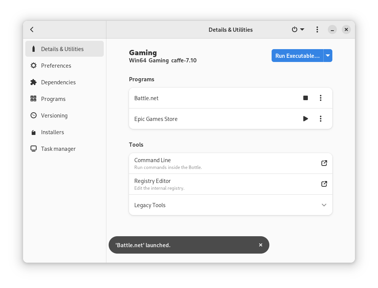
Task: Open Registry Editor external launch icon
Action: [324, 184]
